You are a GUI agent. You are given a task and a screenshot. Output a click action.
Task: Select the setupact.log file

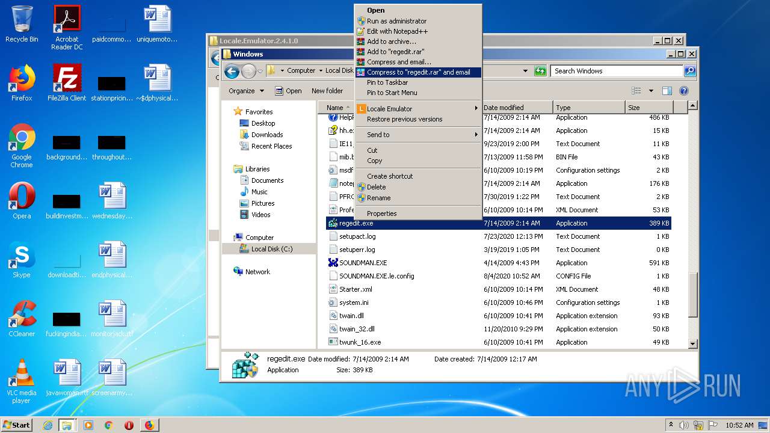(x=498, y=236)
